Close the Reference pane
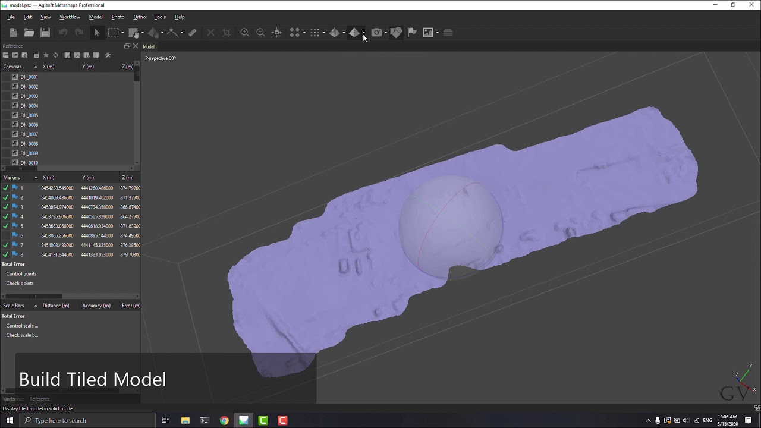This screenshot has width=761, height=428. tap(136, 46)
